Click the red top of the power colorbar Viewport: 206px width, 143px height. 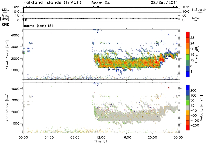pyautogui.click(x=188, y=35)
